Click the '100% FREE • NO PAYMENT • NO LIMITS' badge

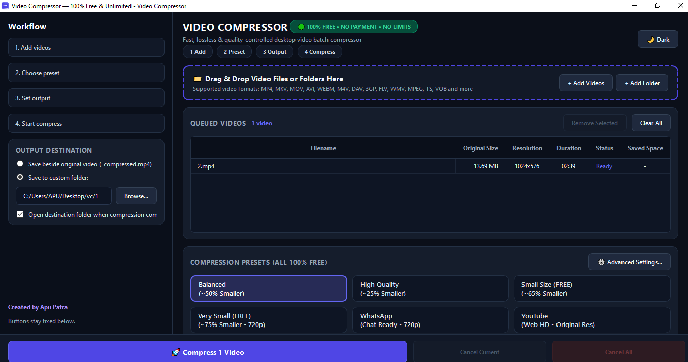(x=354, y=27)
